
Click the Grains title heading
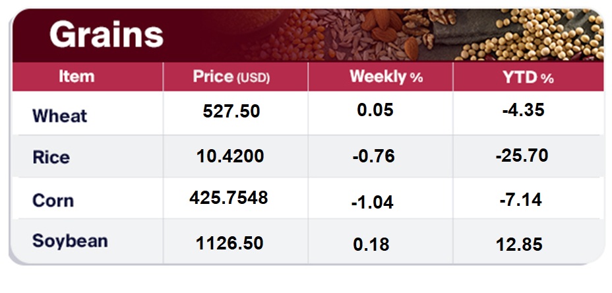coord(106,34)
